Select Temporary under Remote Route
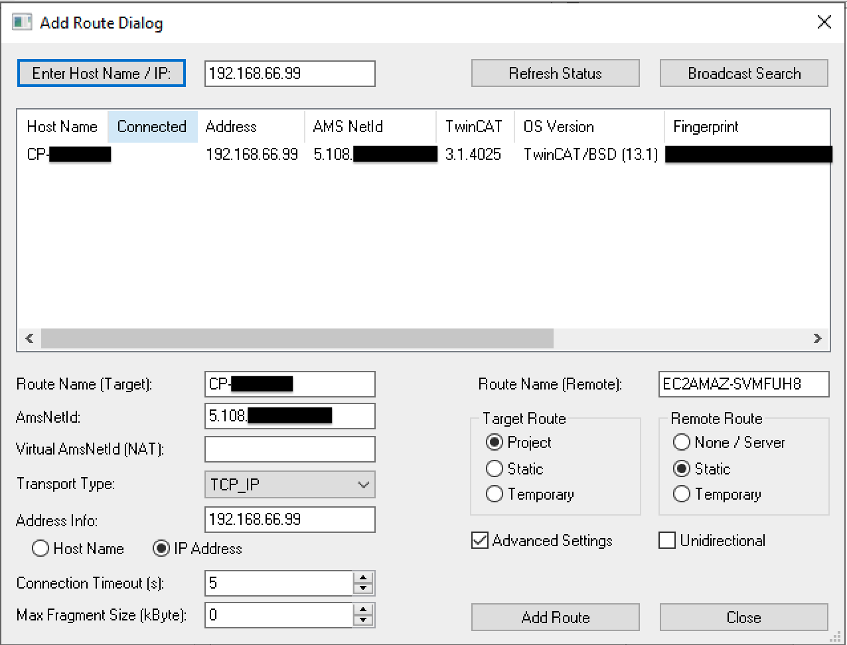The height and width of the screenshot is (645, 847). click(x=682, y=494)
